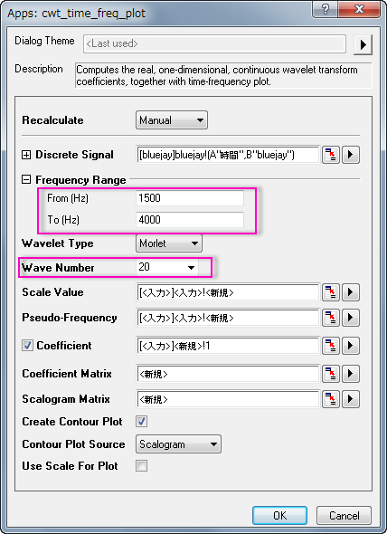Image resolution: width=387 pixels, height=534 pixels.
Task: Enable the Use Scale For Plot checkbox
Action: coord(142,465)
